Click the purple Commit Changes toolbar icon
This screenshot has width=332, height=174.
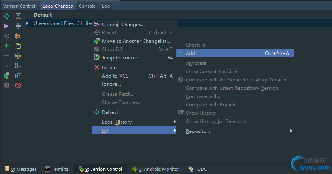click(7, 26)
